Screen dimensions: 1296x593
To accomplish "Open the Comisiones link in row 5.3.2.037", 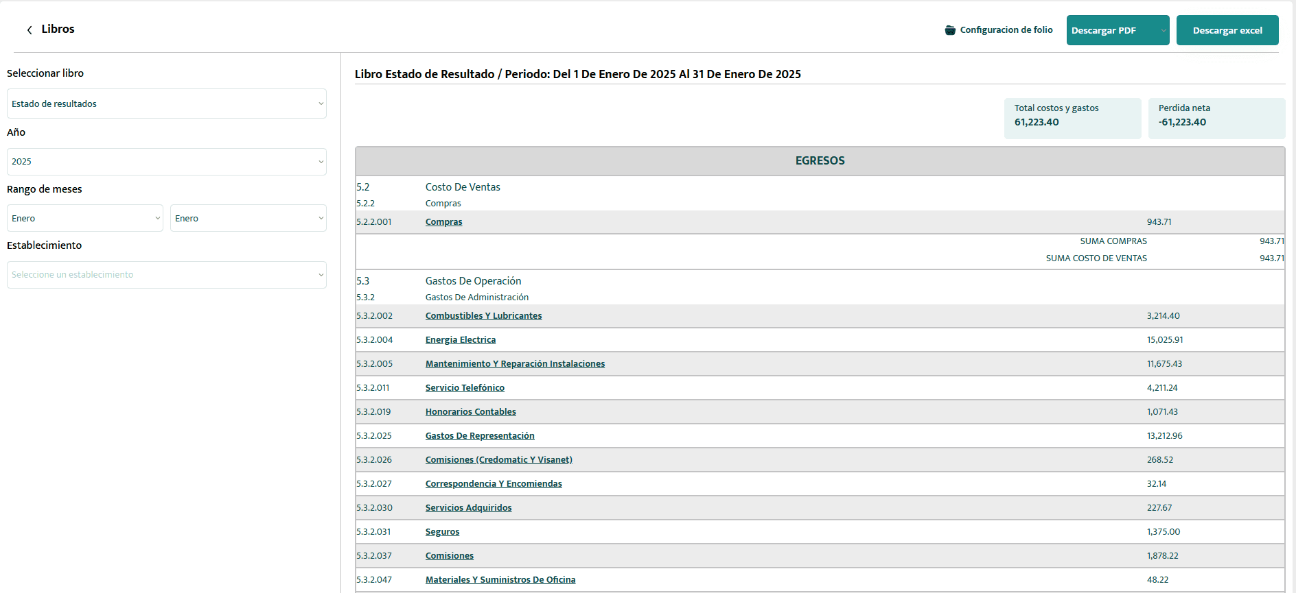I will click(449, 556).
